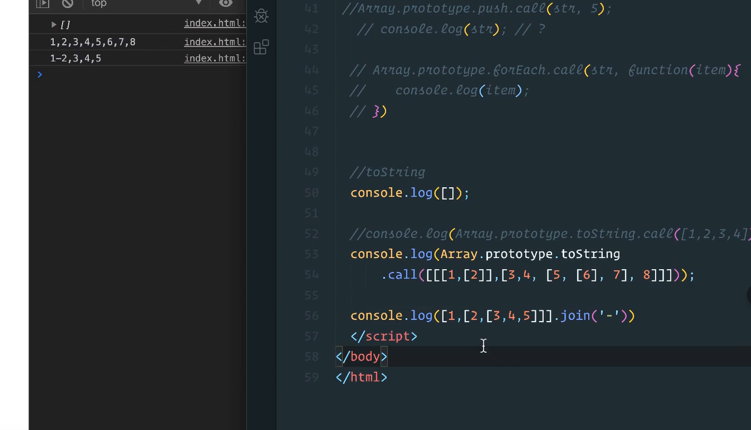Open the 'top' JavaScript context dropdown
The height and width of the screenshot is (430, 751).
[x=146, y=3]
